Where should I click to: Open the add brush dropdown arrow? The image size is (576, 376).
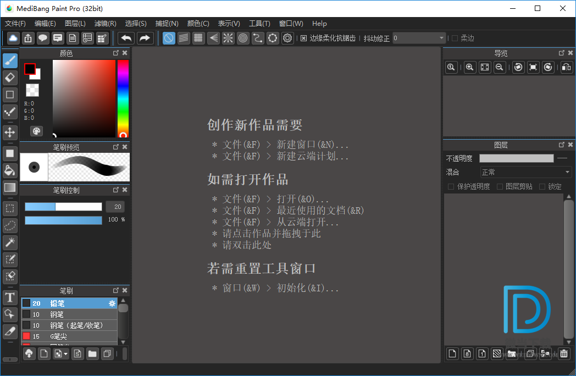[x=66, y=353]
